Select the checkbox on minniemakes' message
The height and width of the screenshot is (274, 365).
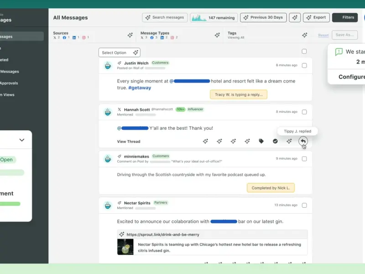click(x=304, y=159)
